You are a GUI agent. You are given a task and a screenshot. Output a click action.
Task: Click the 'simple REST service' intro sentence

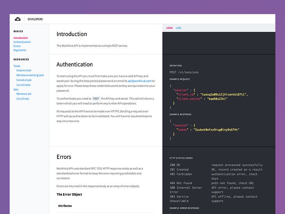[92, 46]
